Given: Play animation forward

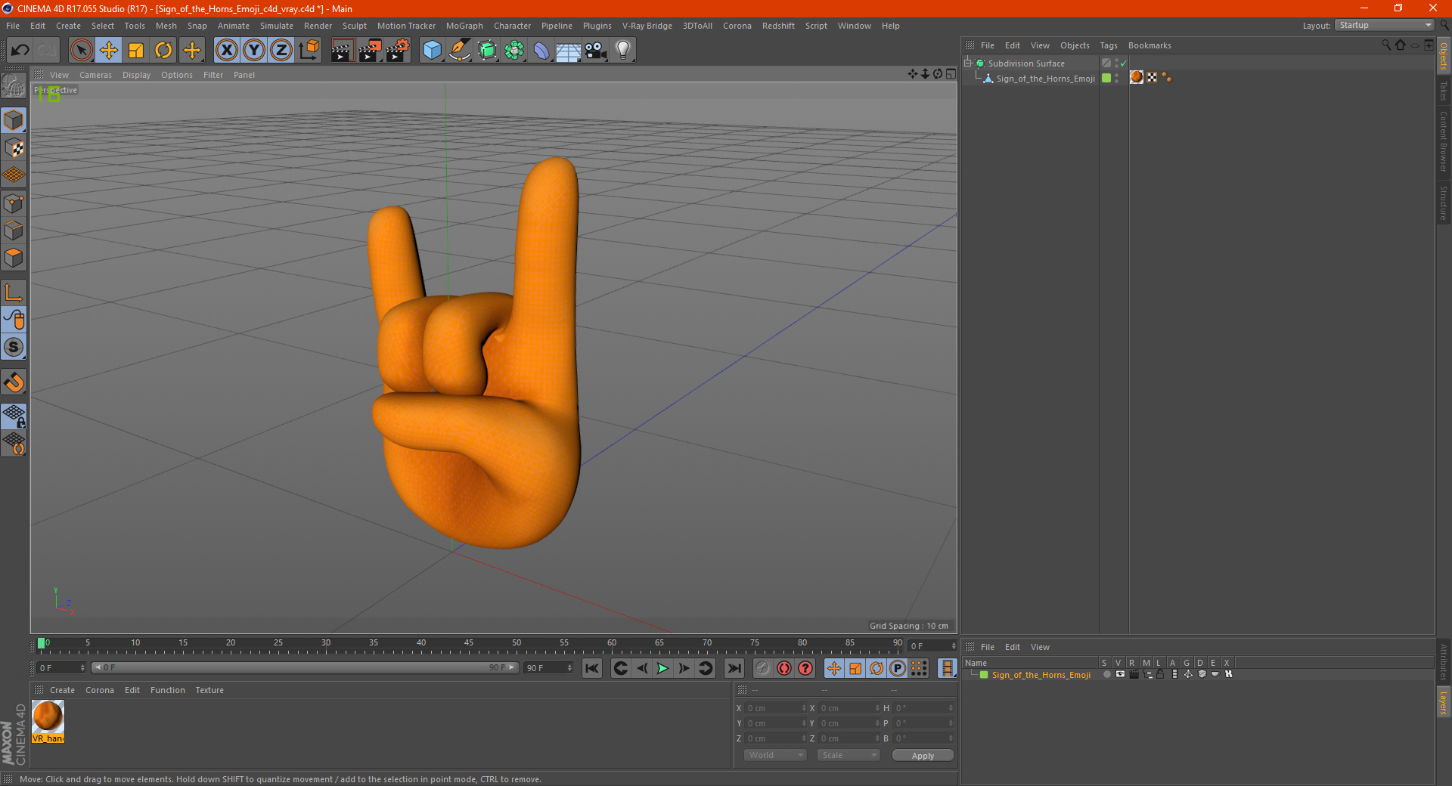Looking at the screenshot, I should [662, 668].
